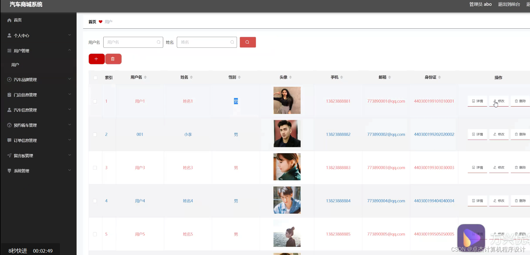Viewport: 530px width, 255px height.
Task: Open 汽车品牌管理 menu label
Action: 25,80
